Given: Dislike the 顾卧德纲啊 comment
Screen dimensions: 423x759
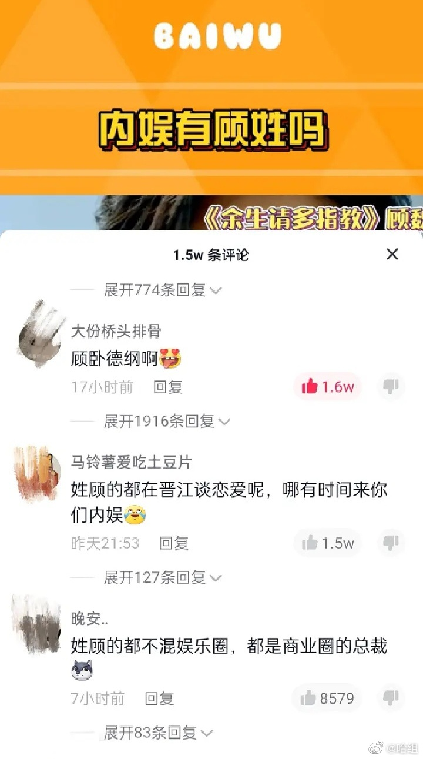Looking at the screenshot, I should (391, 387).
